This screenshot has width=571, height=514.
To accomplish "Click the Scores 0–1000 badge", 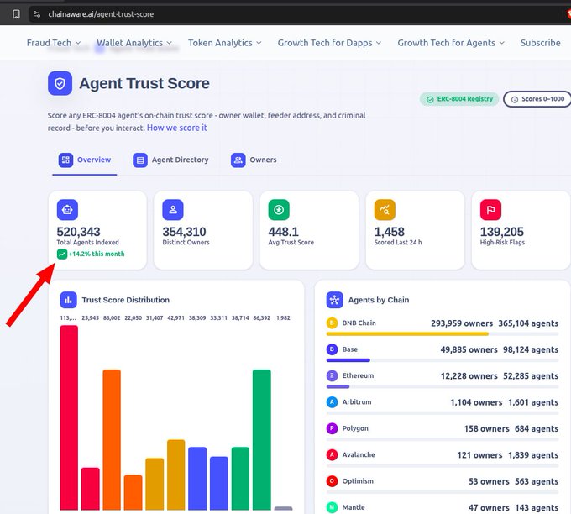I will 537,99.
